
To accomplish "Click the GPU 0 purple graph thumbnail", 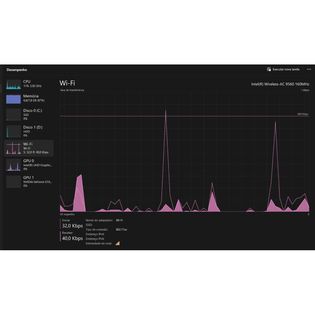I will point(13,165).
